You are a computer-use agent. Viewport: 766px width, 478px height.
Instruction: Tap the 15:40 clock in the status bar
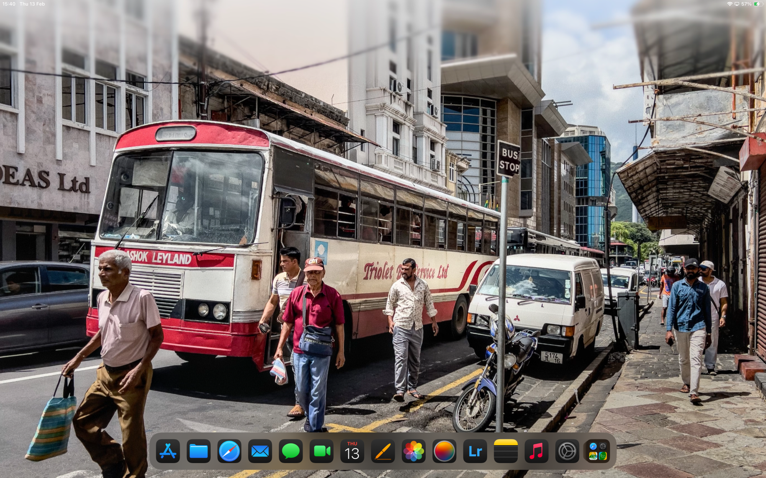9,4
